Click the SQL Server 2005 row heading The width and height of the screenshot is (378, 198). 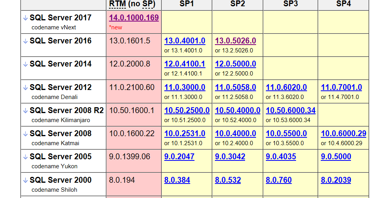[x=60, y=157]
